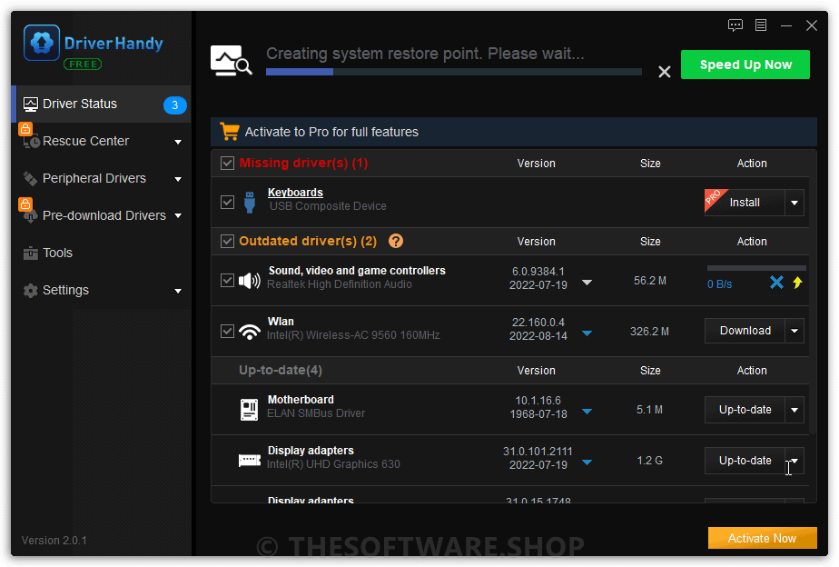The image size is (839, 567).
Task: Click the Motherboard device icon
Action: pyautogui.click(x=250, y=410)
